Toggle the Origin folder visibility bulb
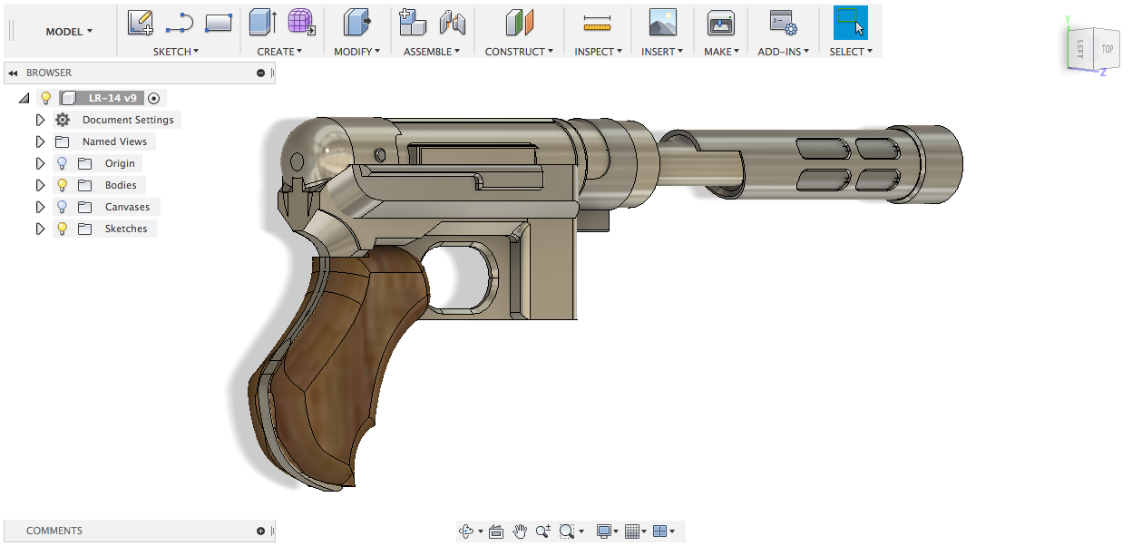This screenshot has width=1142, height=546. (x=63, y=163)
